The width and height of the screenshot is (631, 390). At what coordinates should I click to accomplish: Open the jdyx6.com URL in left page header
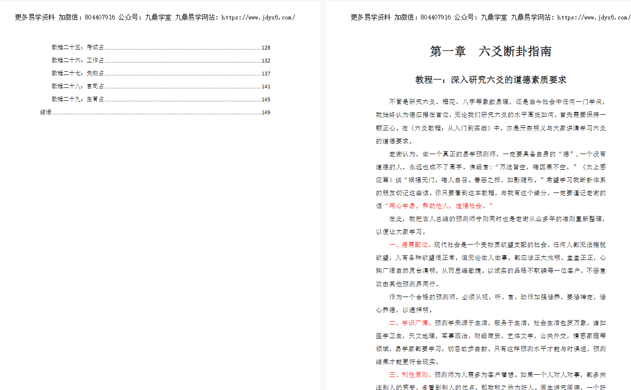click(258, 18)
